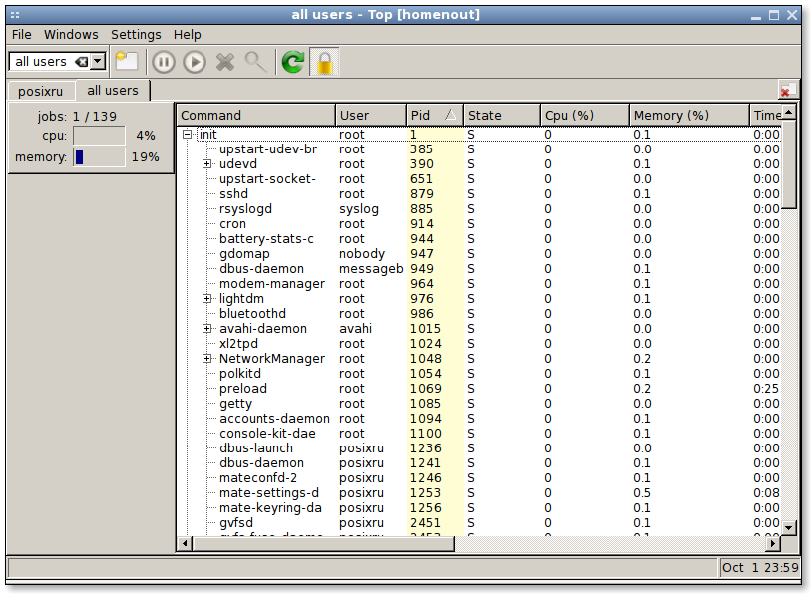Select the dbus-launch process row

pos(480,448)
